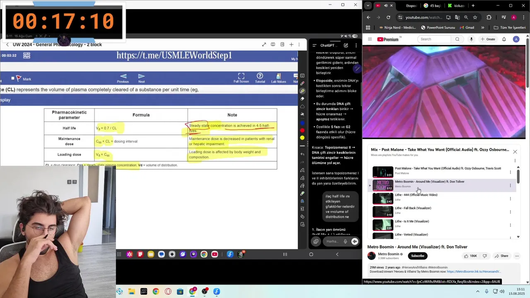Like the video with 186K likes
This screenshot has width=530, height=298.
(470, 256)
